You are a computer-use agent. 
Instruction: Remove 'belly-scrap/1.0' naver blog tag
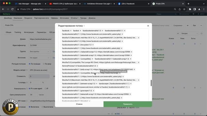pyautogui.click(x=134, y=70)
